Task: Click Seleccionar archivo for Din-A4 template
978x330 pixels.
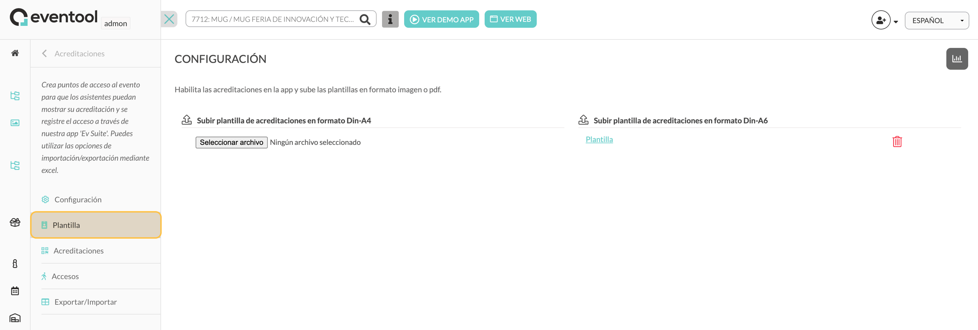Action: click(231, 142)
